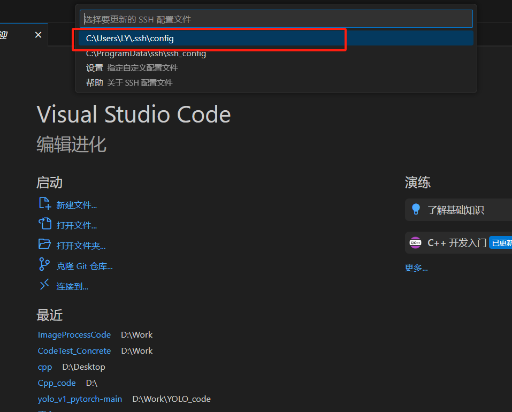Click the new file icon under 启动
This screenshot has height=412, width=512.
click(x=45, y=203)
